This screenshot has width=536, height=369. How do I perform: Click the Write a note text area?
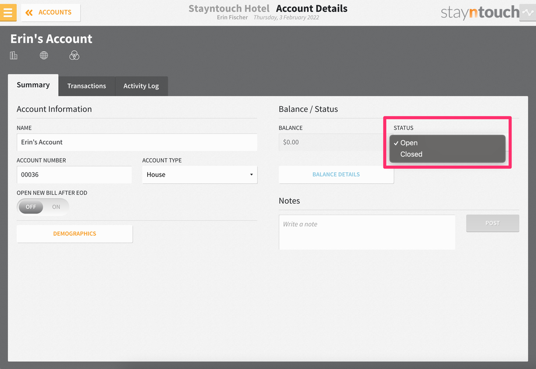coord(367,232)
